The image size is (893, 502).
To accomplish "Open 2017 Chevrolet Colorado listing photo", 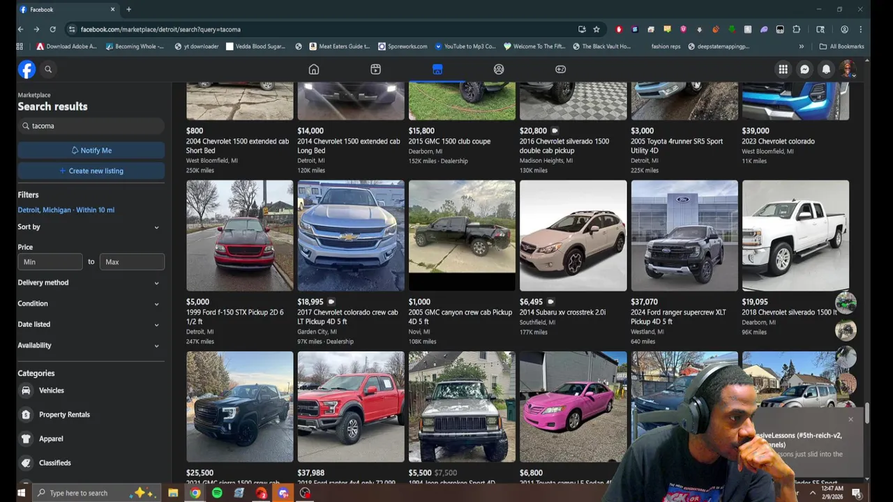I will click(351, 236).
